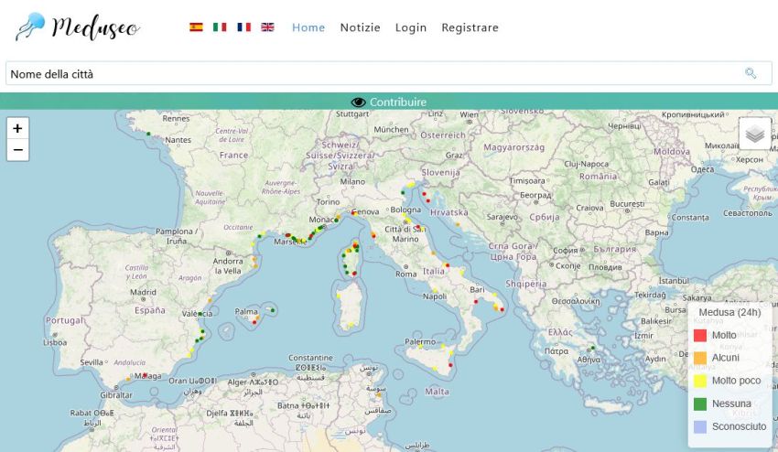778x452 pixels.
Task: Click the Contribuire banner button
Action: (x=389, y=102)
